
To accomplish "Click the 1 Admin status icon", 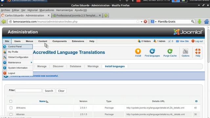I will coord(155,41).
